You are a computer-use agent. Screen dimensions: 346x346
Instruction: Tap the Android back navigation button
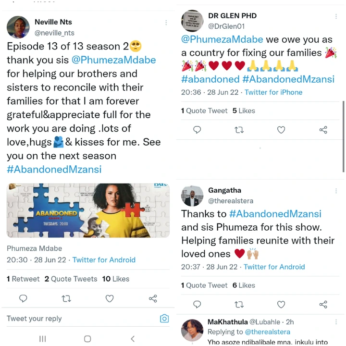pos(133,339)
